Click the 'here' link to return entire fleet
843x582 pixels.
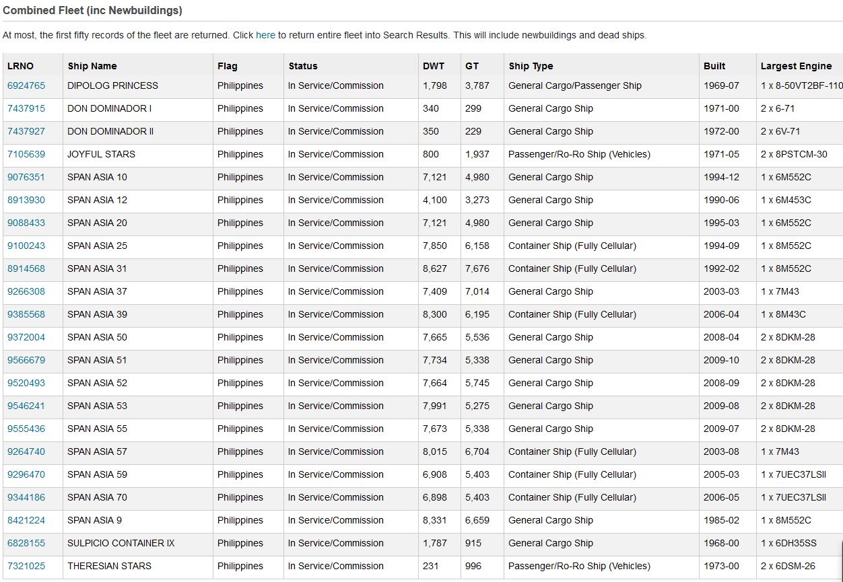(x=265, y=35)
